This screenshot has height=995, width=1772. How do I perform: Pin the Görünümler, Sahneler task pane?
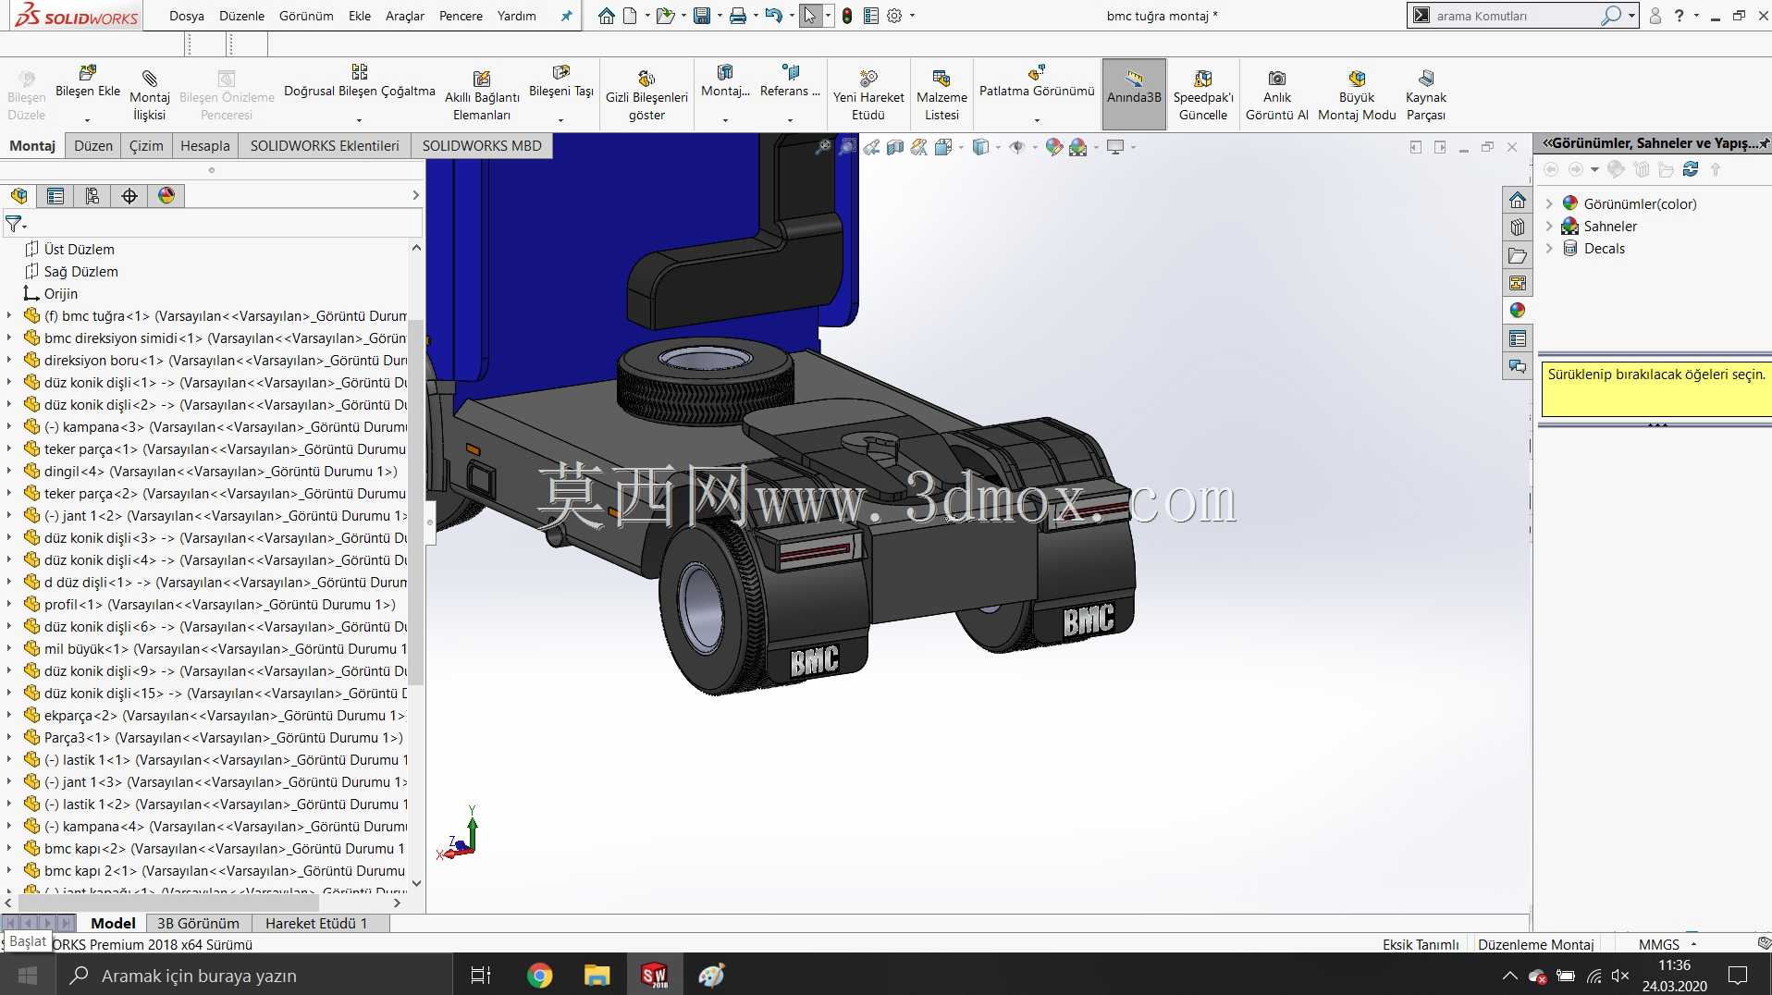point(1764,143)
